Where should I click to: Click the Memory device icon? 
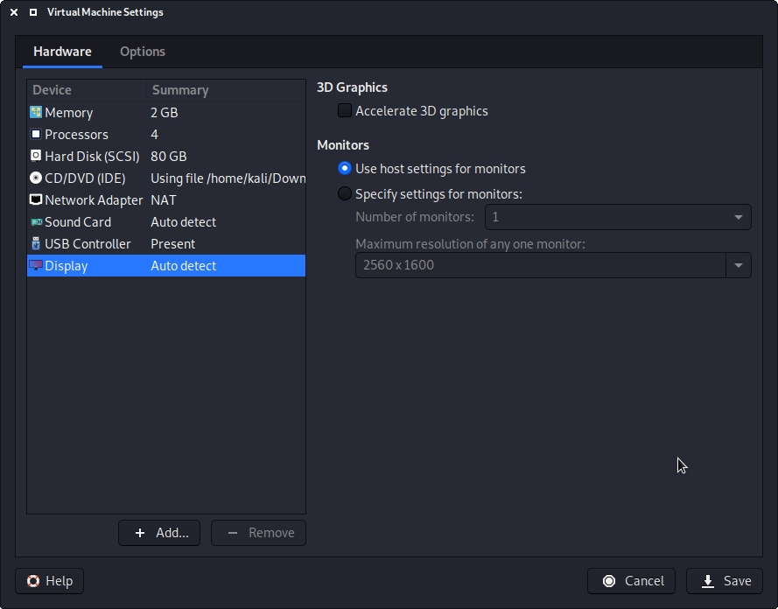click(x=36, y=113)
